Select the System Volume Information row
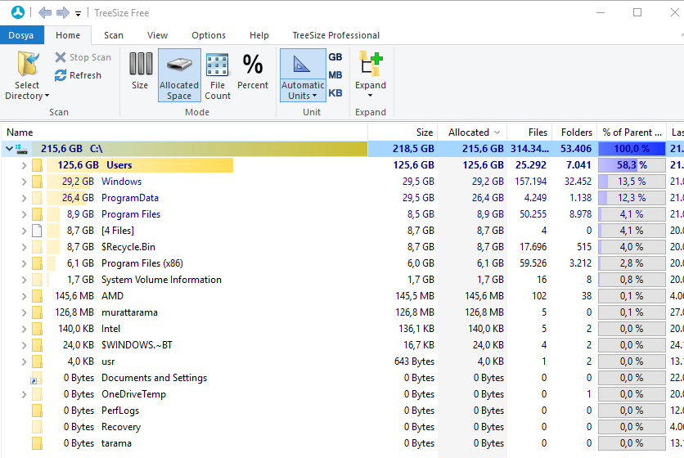 click(342, 280)
